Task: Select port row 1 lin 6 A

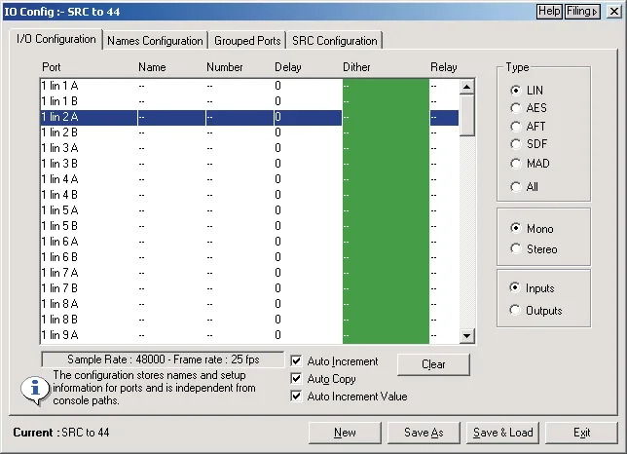Action: 249,242
